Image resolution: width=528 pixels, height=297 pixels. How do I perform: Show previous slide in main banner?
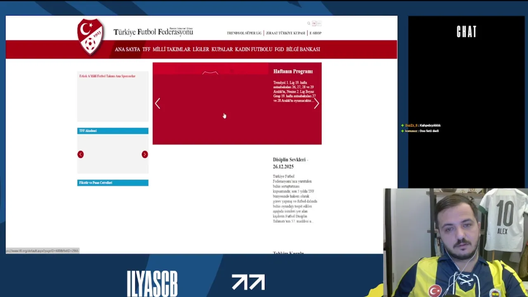158,104
